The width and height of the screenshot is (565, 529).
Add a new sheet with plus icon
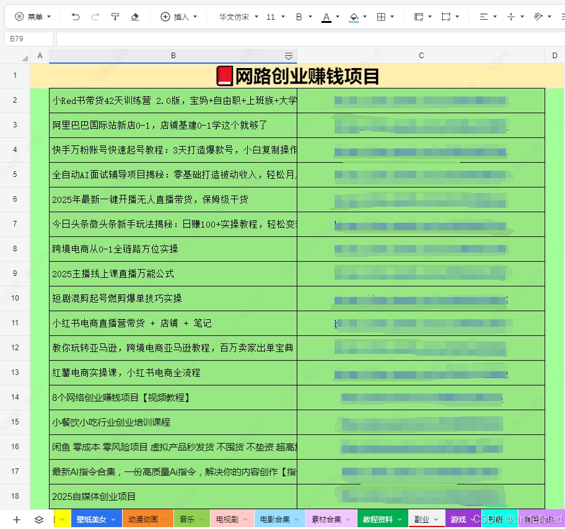click(17, 520)
